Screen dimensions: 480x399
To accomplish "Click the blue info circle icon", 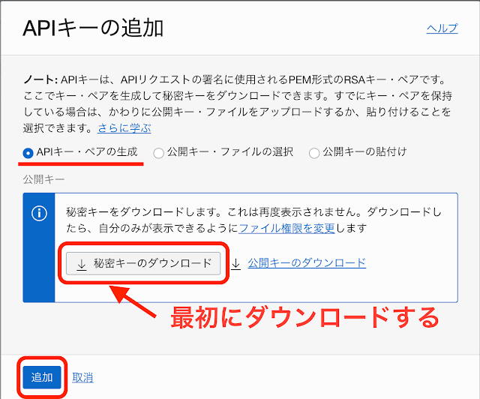I will (x=39, y=213).
